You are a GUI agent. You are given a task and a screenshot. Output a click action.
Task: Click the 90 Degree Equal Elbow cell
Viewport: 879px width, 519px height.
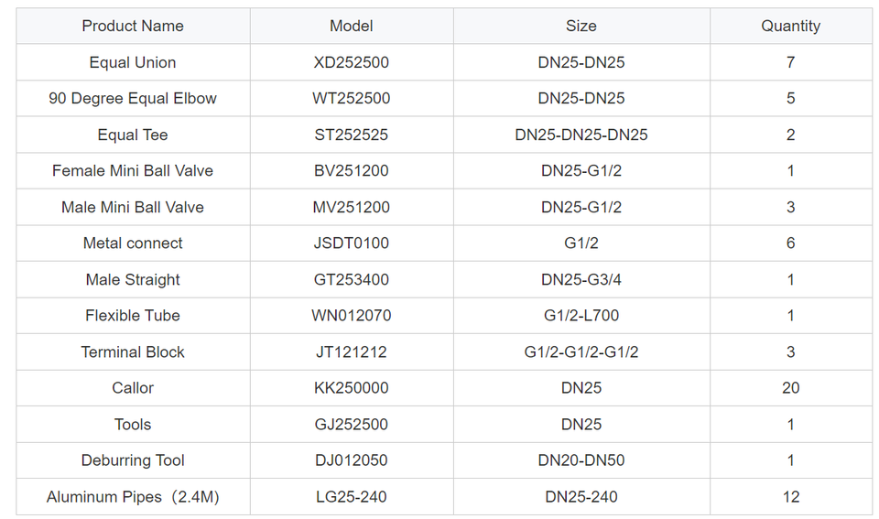pyautogui.click(x=133, y=98)
